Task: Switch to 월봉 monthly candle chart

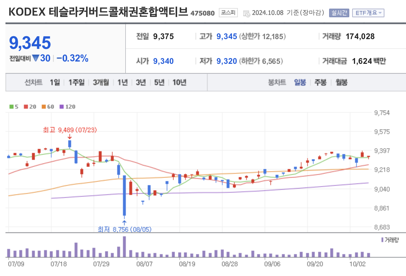Action: tap(342, 83)
